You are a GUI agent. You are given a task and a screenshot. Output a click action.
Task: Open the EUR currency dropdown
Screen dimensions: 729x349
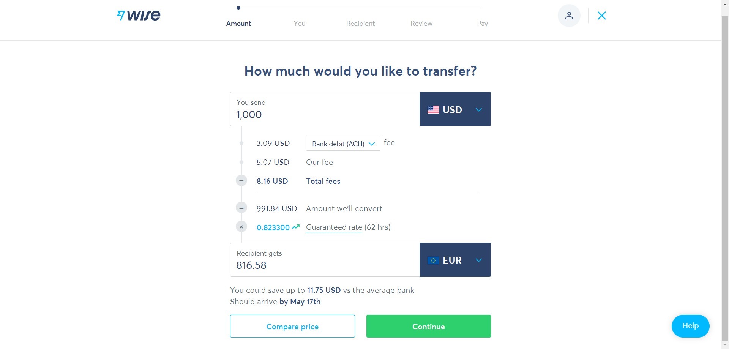[x=455, y=260]
